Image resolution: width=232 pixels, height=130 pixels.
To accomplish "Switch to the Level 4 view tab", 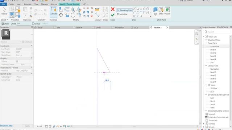I will click(79, 27).
